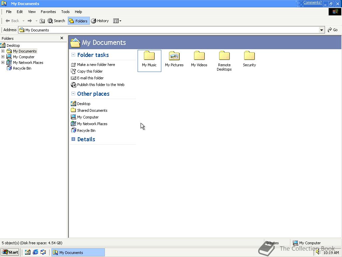342x257 pixels.
Task: Open the View menu
Action: point(32,12)
